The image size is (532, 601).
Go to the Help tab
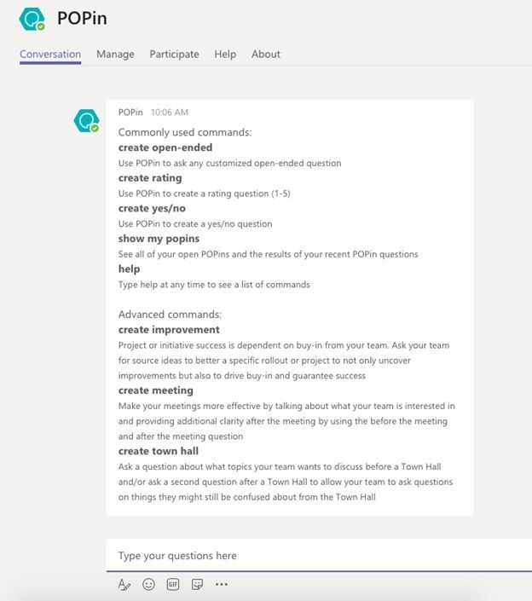pyautogui.click(x=225, y=54)
